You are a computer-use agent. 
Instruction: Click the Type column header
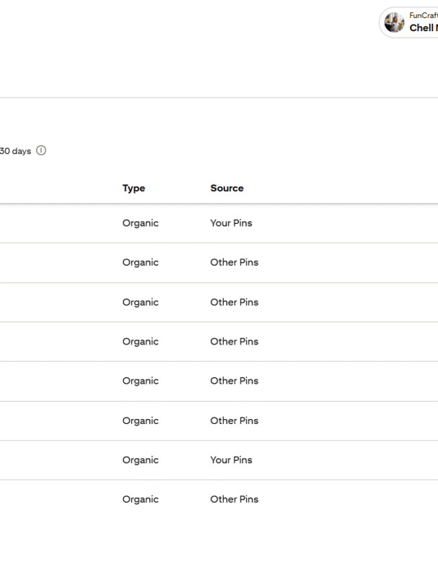click(x=133, y=188)
